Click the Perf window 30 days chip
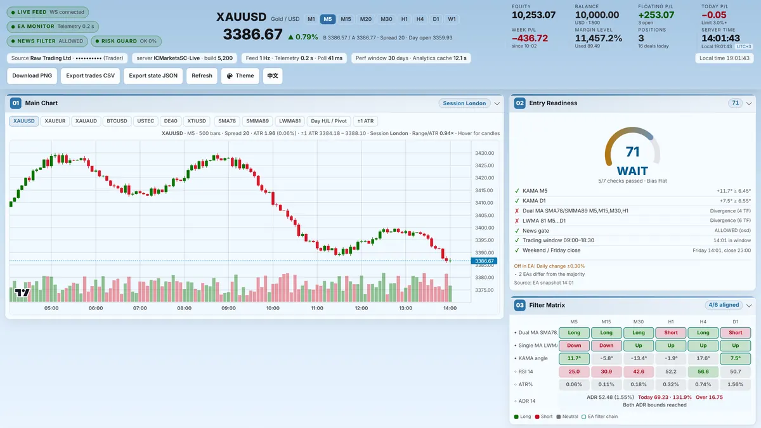This screenshot has height=428, width=761. pyautogui.click(x=411, y=58)
